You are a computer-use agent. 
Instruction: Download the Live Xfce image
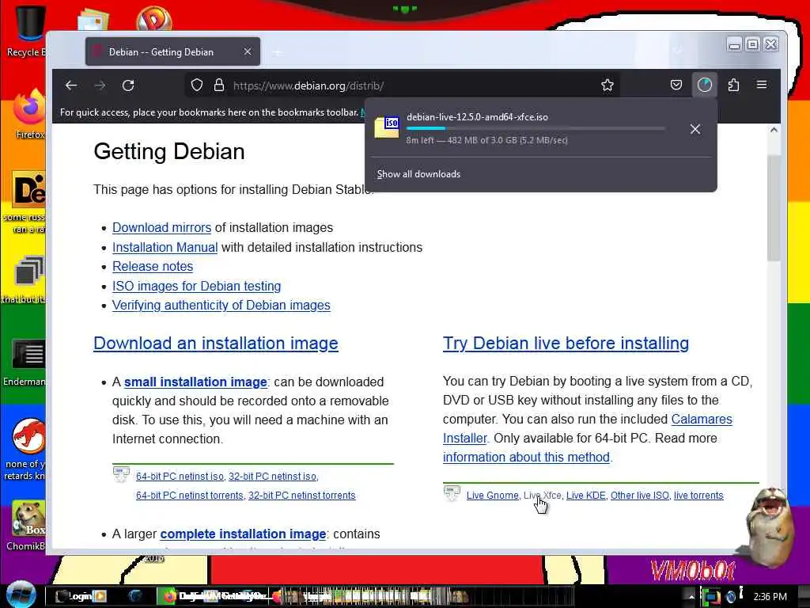(x=543, y=496)
